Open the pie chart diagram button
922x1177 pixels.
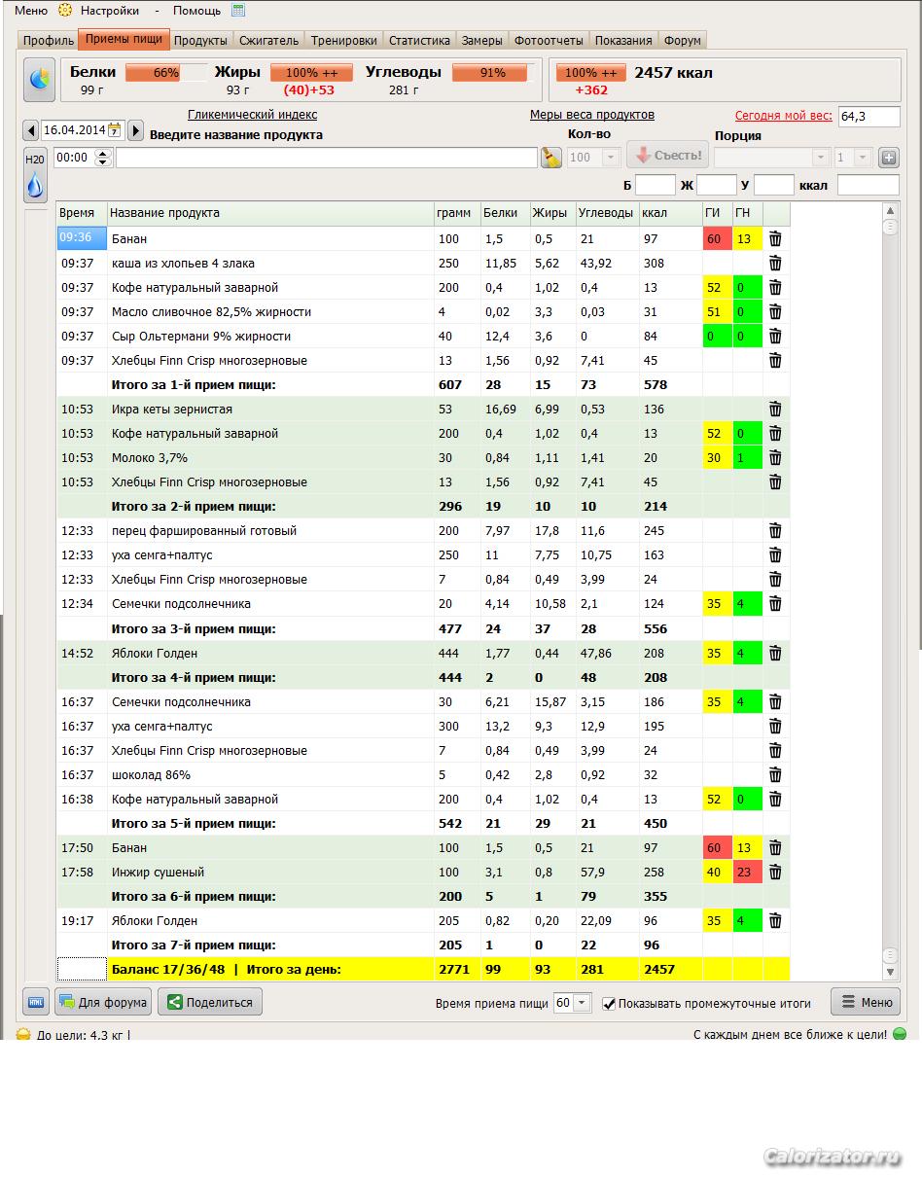(40, 80)
